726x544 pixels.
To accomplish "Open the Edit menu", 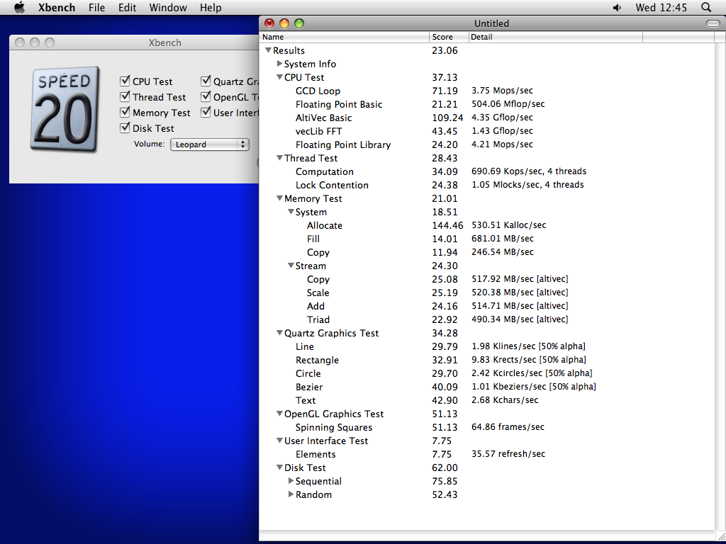I will [x=128, y=7].
